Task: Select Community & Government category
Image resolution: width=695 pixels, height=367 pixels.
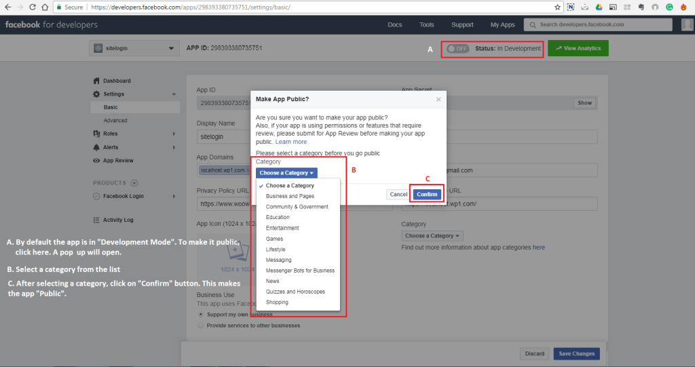Action: click(299, 206)
